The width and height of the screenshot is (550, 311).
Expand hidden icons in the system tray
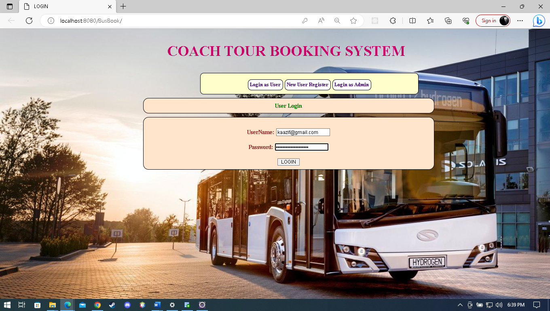(x=460, y=305)
